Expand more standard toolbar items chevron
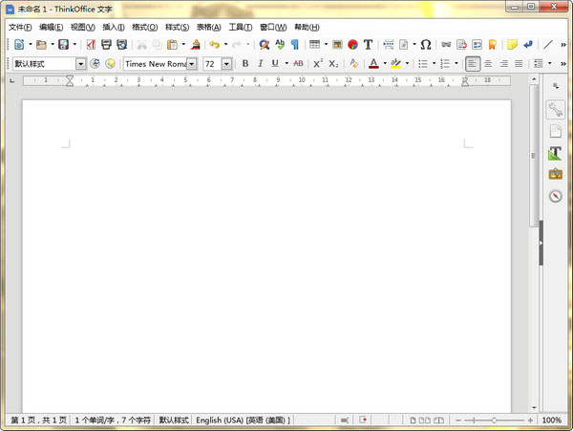Viewport: 573px width, 431px height. pyautogui.click(x=563, y=45)
